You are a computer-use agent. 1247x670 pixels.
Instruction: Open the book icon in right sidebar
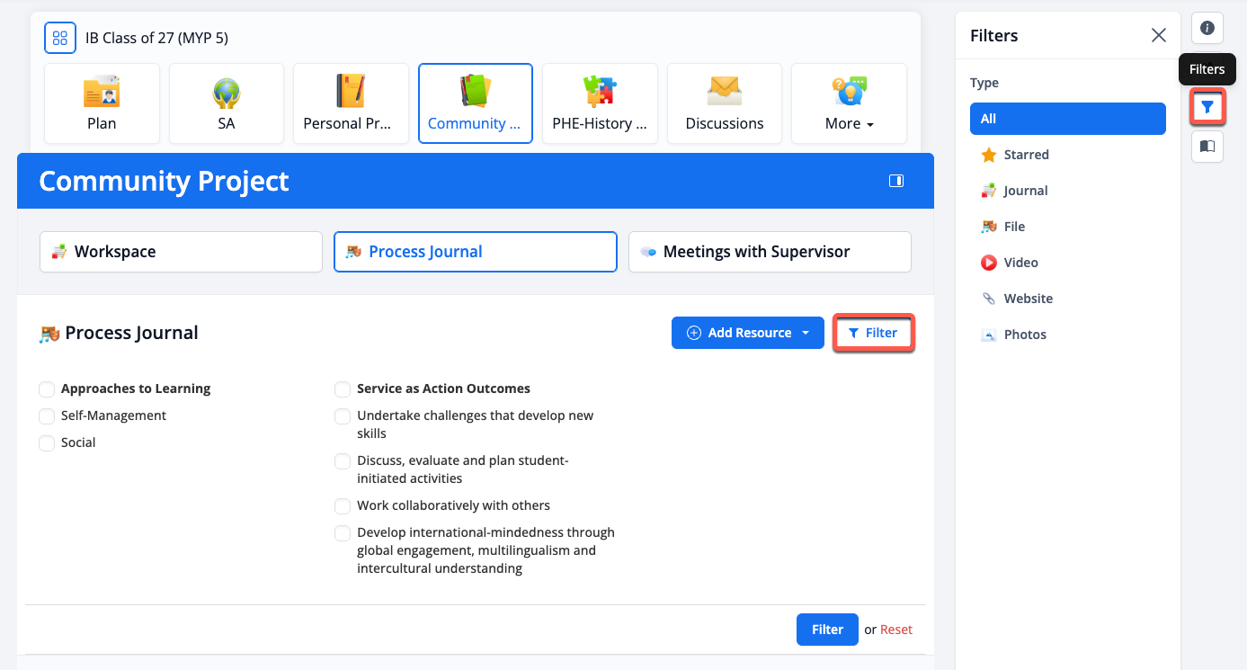pos(1207,146)
